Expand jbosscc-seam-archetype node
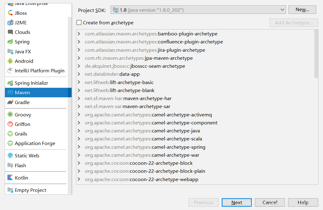323x210 pixels. (x=79, y=66)
